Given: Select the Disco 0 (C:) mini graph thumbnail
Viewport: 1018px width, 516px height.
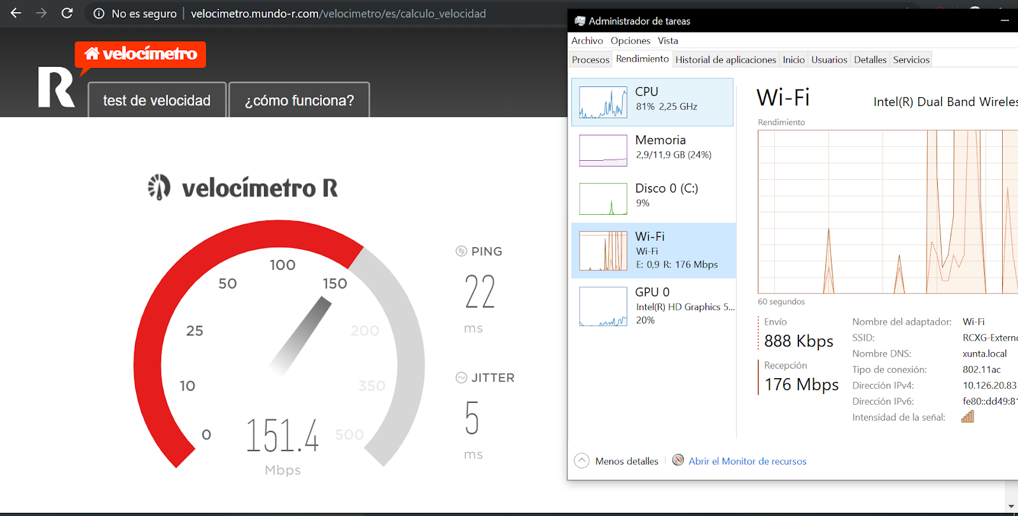Looking at the screenshot, I should pos(603,199).
